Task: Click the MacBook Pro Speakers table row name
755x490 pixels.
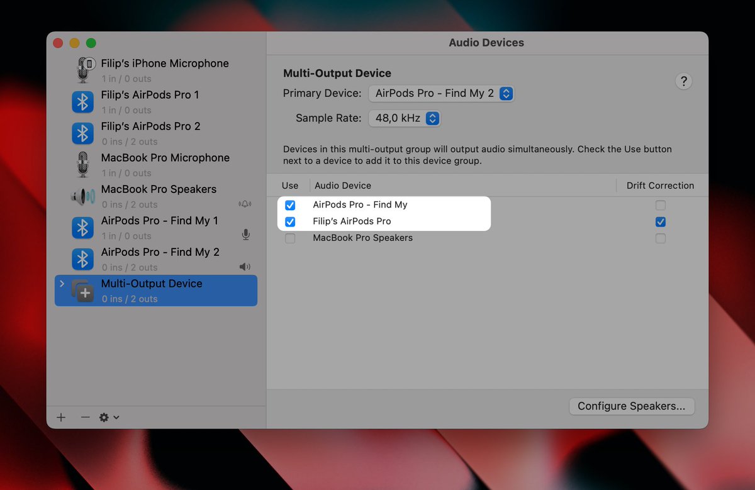Action: point(362,238)
